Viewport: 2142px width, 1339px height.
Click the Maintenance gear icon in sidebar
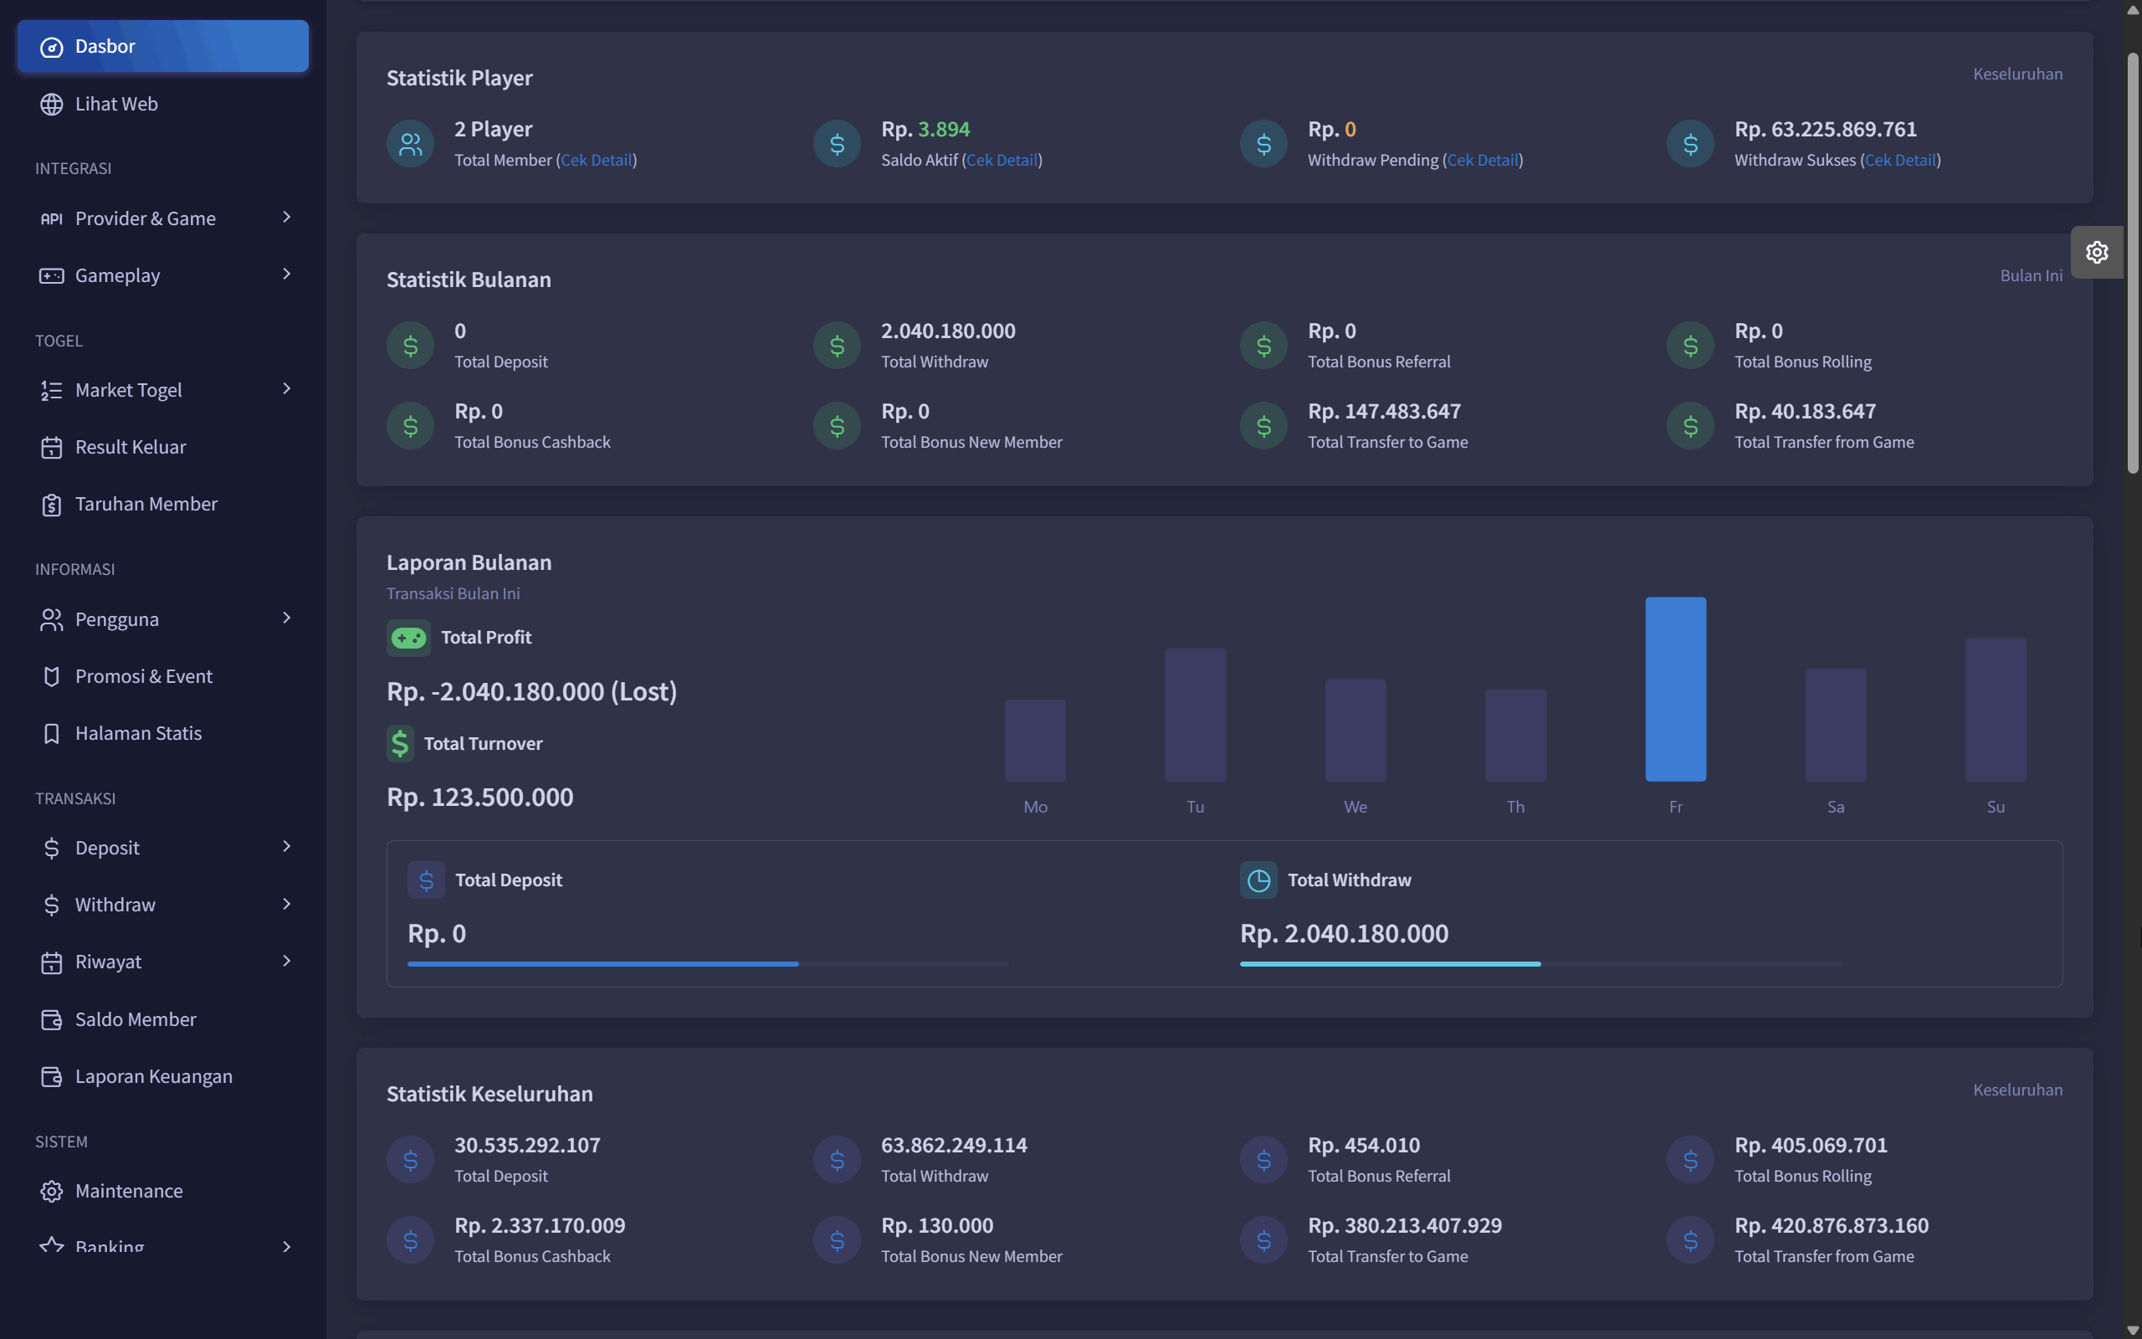click(x=51, y=1191)
